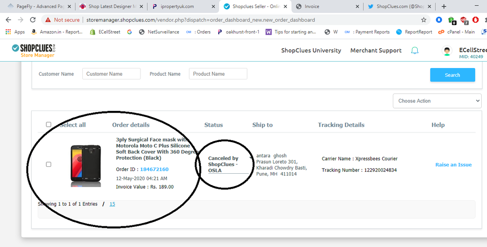Tick the checkbox for order 184672160
The image size is (487, 247).
tap(49, 164)
